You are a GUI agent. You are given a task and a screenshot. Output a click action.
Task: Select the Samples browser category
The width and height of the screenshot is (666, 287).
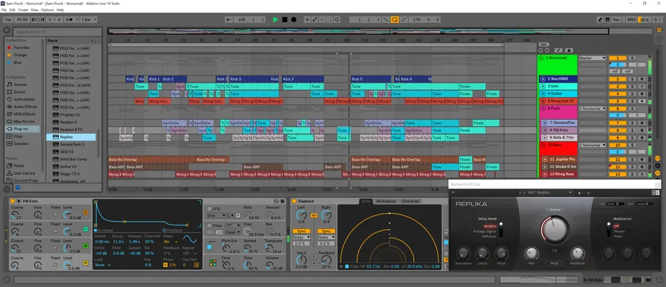coord(21,143)
